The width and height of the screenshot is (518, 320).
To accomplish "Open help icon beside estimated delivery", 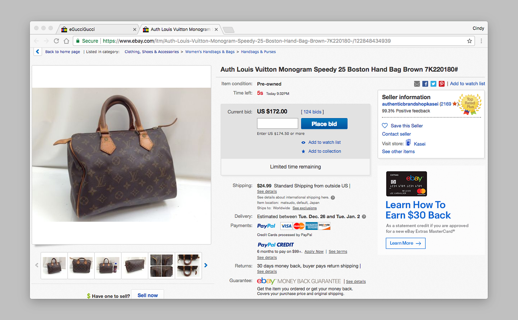I will click(x=364, y=217).
